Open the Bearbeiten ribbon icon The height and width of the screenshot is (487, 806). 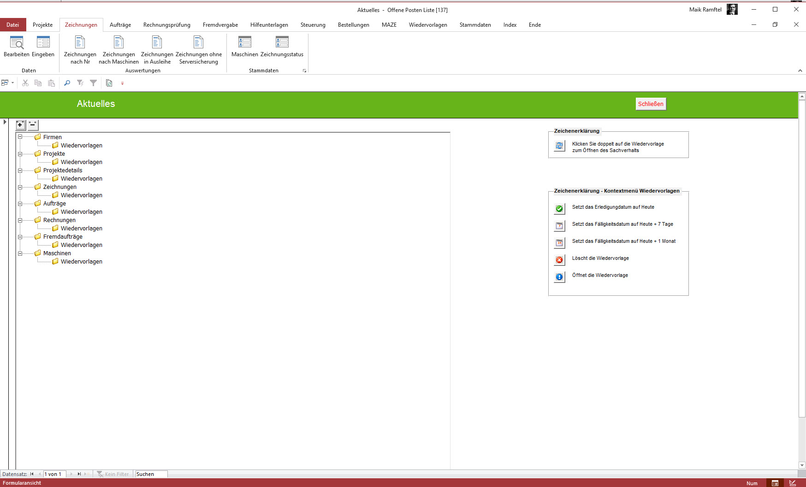coord(17,47)
